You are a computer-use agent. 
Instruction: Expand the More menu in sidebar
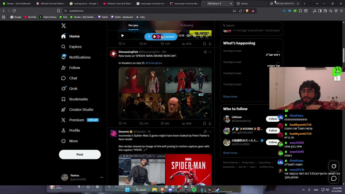tap(70, 141)
